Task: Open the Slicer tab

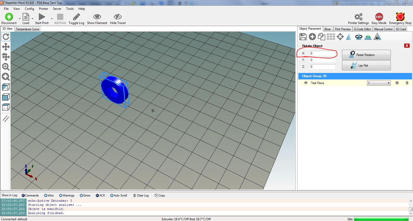Action: click(x=328, y=29)
